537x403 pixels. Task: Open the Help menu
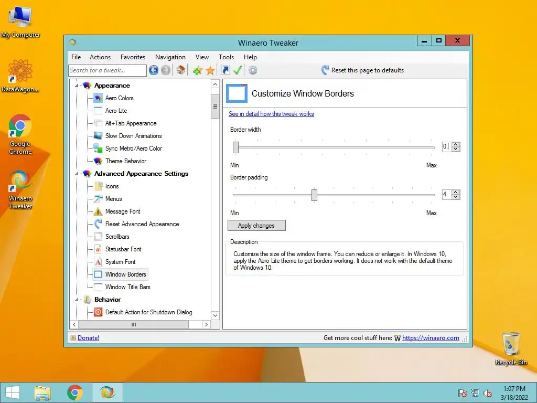point(250,57)
